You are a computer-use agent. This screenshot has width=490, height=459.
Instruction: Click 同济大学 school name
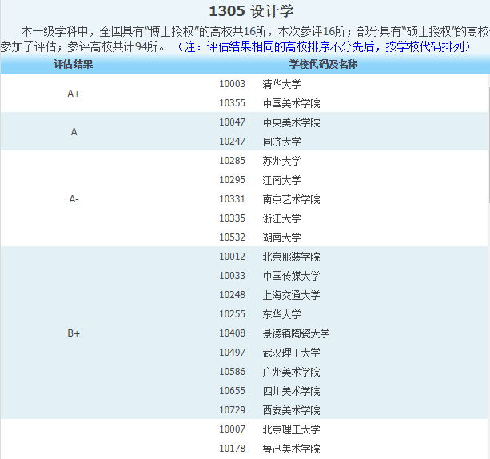(x=281, y=142)
